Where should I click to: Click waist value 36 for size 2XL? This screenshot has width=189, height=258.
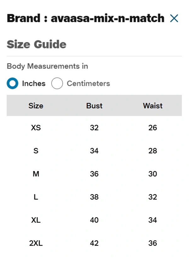click(x=152, y=243)
